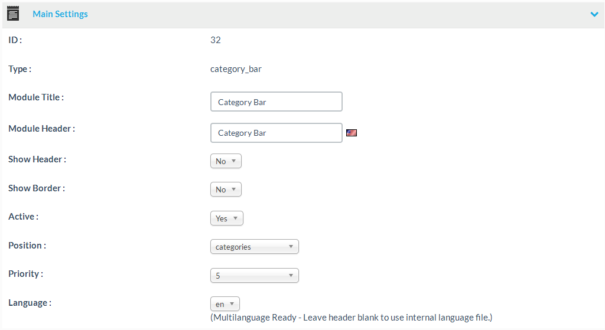605x330 pixels.
Task: Open the Position categories dropdown
Action: click(x=254, y=247)
